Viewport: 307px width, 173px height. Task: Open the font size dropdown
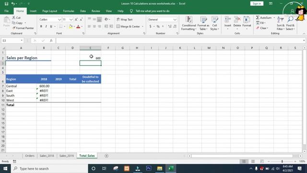point(71,20)
